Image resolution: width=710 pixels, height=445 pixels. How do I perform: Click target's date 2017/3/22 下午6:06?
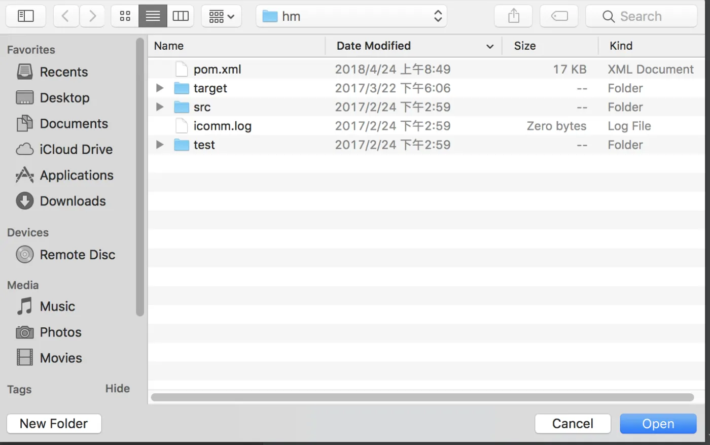coord(393,88)
